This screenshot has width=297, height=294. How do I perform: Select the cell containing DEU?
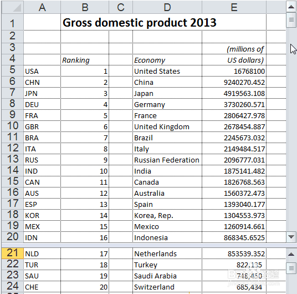[x=42, y=104]
